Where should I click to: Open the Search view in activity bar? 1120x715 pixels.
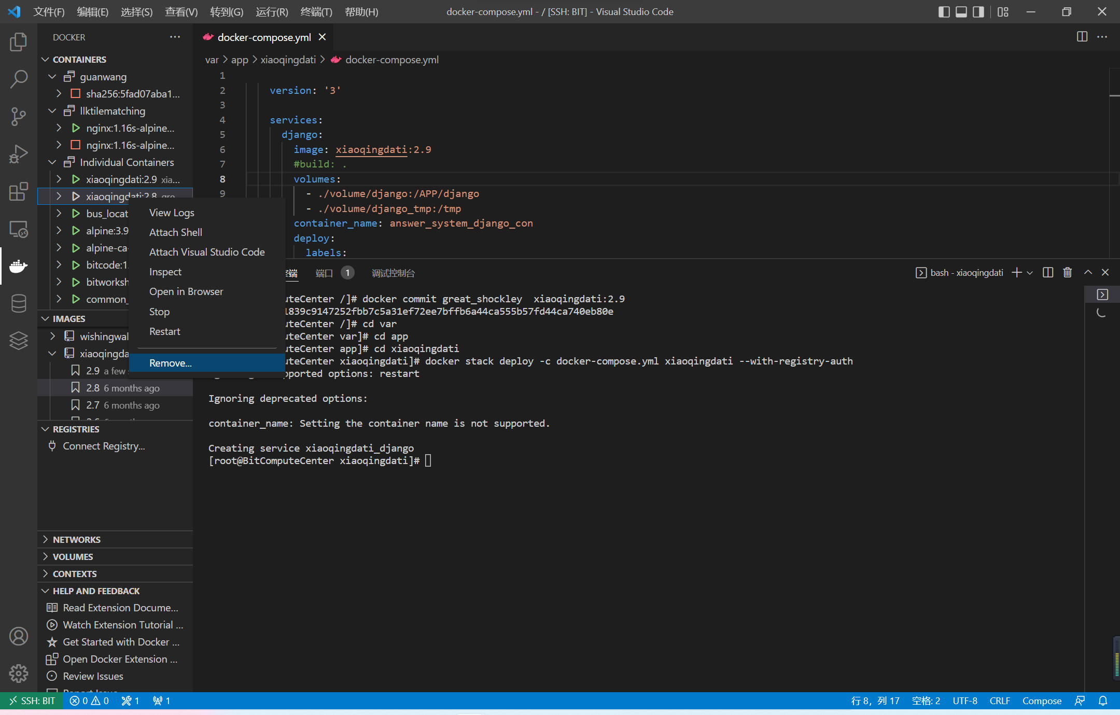pyautogui.click(x=19, y=79)
